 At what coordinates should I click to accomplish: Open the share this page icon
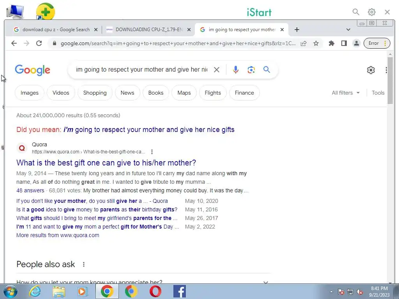[303, 44]
